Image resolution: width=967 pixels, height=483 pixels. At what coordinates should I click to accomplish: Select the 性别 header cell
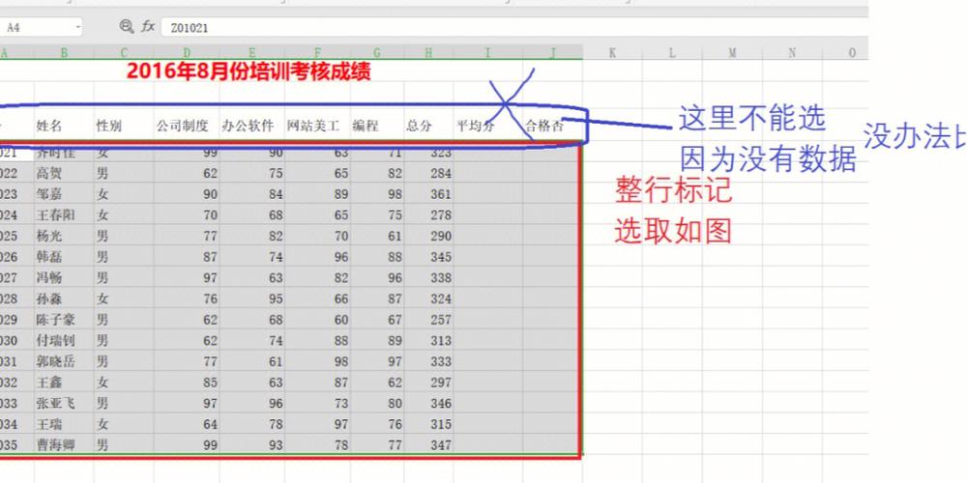[x=124, y=127]
